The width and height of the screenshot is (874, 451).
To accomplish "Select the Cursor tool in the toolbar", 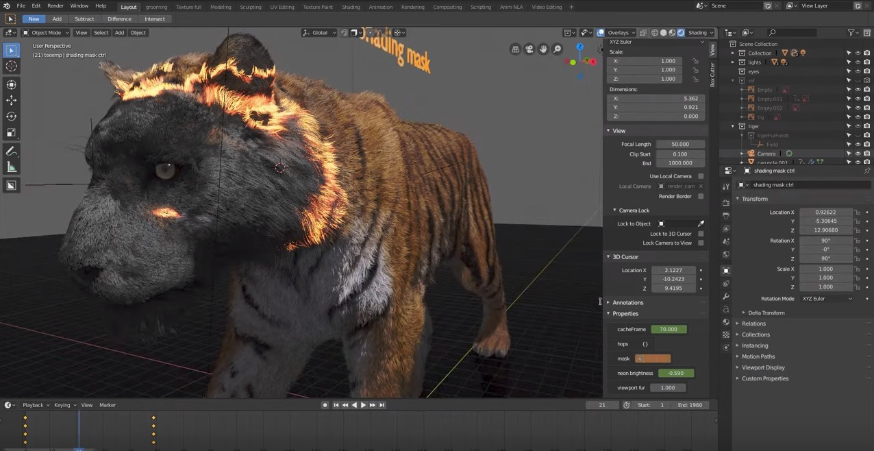I will [x=12, y=66].
